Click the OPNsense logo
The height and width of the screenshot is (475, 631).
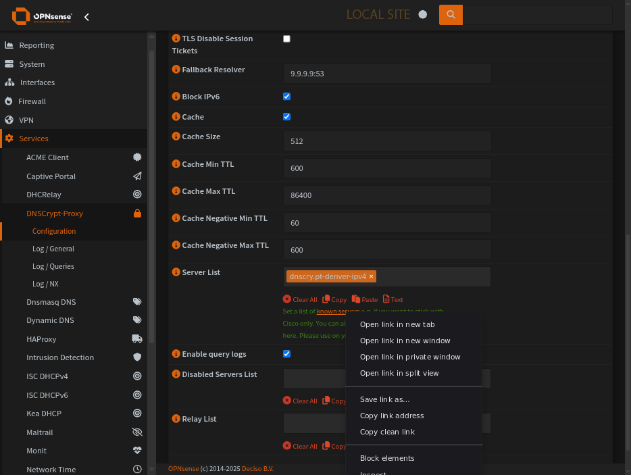(x=43, y=16)
